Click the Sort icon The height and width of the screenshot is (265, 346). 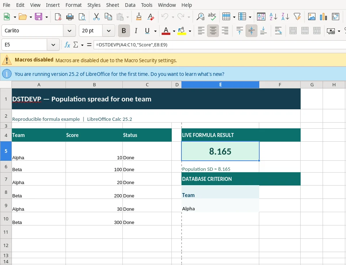coord(261,17)
